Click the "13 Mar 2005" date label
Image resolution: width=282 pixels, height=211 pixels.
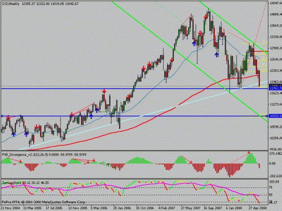pyautogui.click(x=32, y=208)
